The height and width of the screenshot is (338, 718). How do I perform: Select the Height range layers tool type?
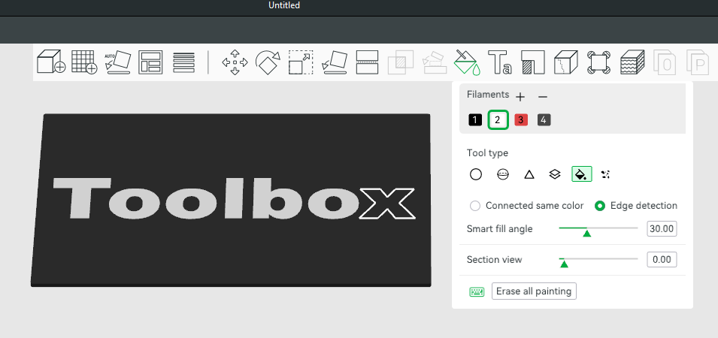555,174
